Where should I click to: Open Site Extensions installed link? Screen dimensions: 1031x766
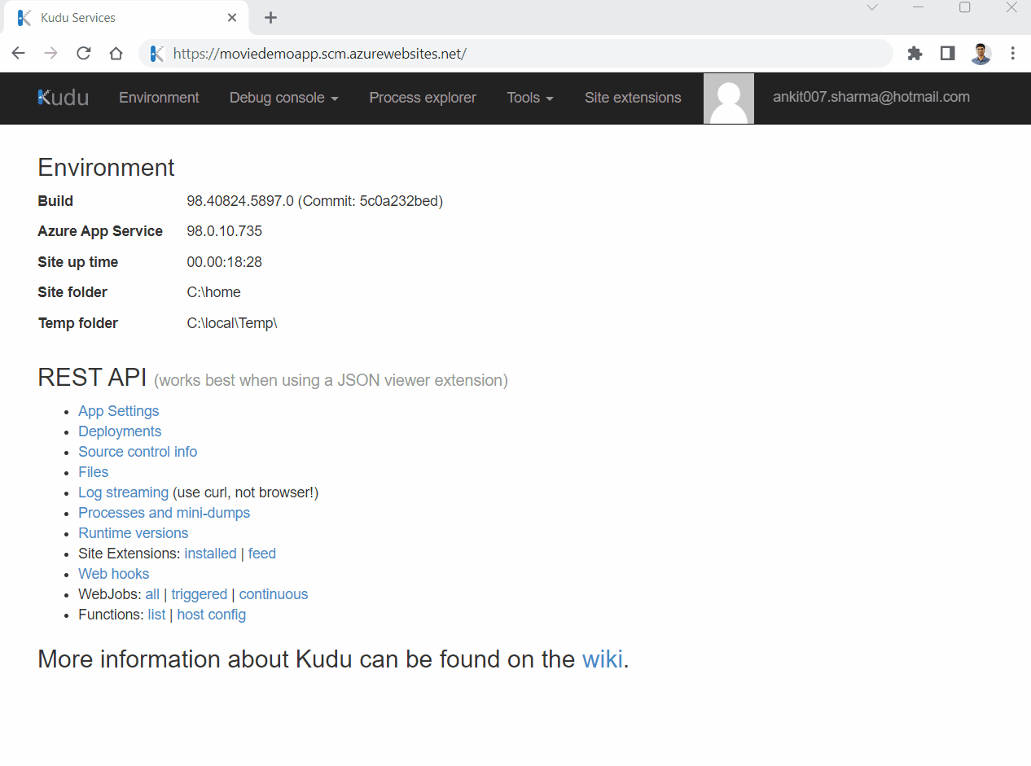[210, 554]
